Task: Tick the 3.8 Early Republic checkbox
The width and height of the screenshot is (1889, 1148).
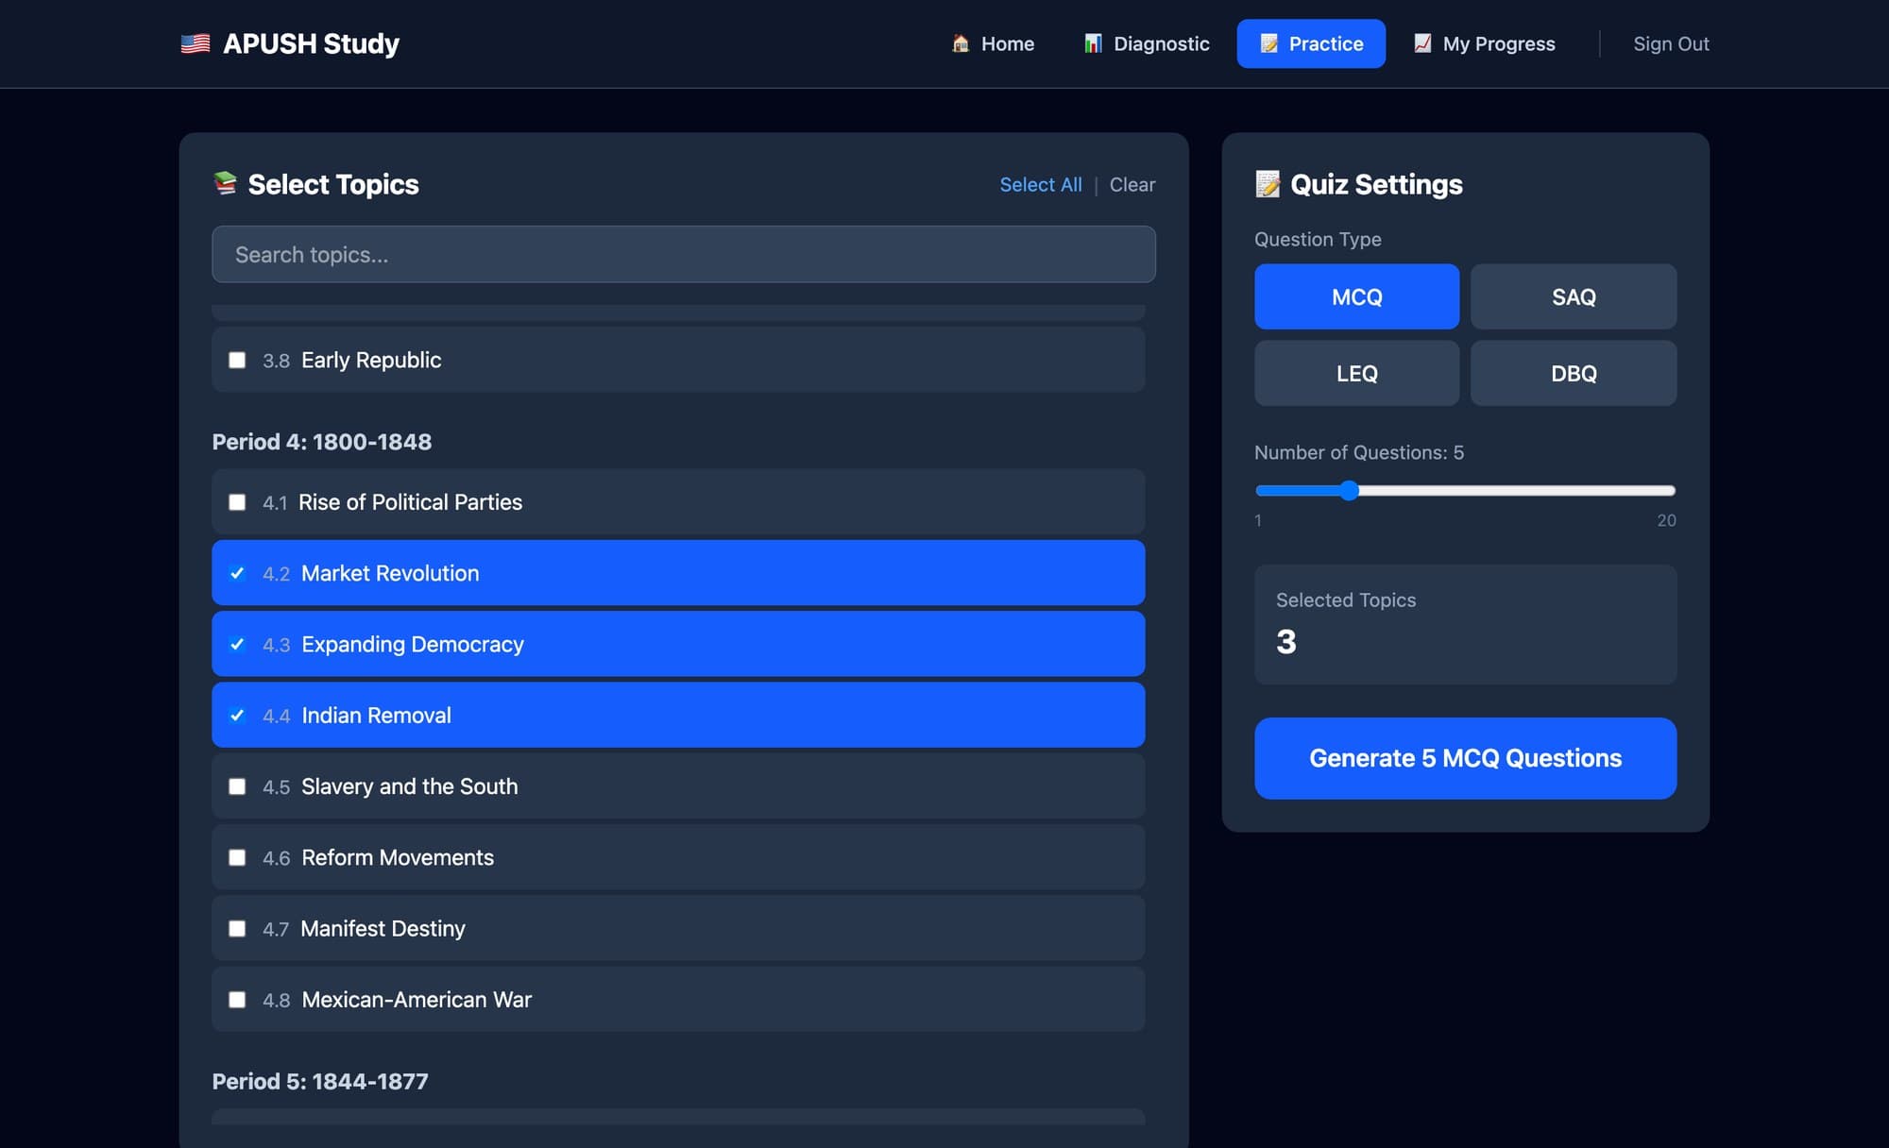Action: click(237, 360)
